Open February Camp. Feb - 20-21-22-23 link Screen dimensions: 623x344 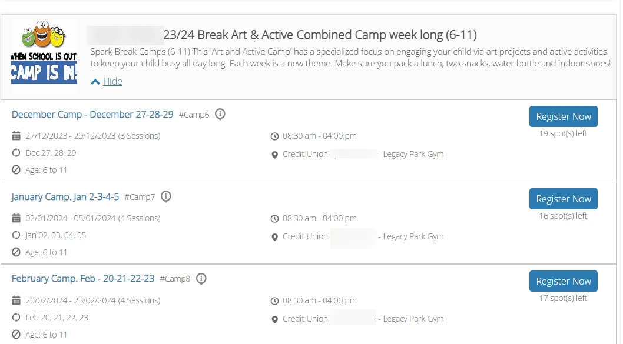click(x=83, y=279)
